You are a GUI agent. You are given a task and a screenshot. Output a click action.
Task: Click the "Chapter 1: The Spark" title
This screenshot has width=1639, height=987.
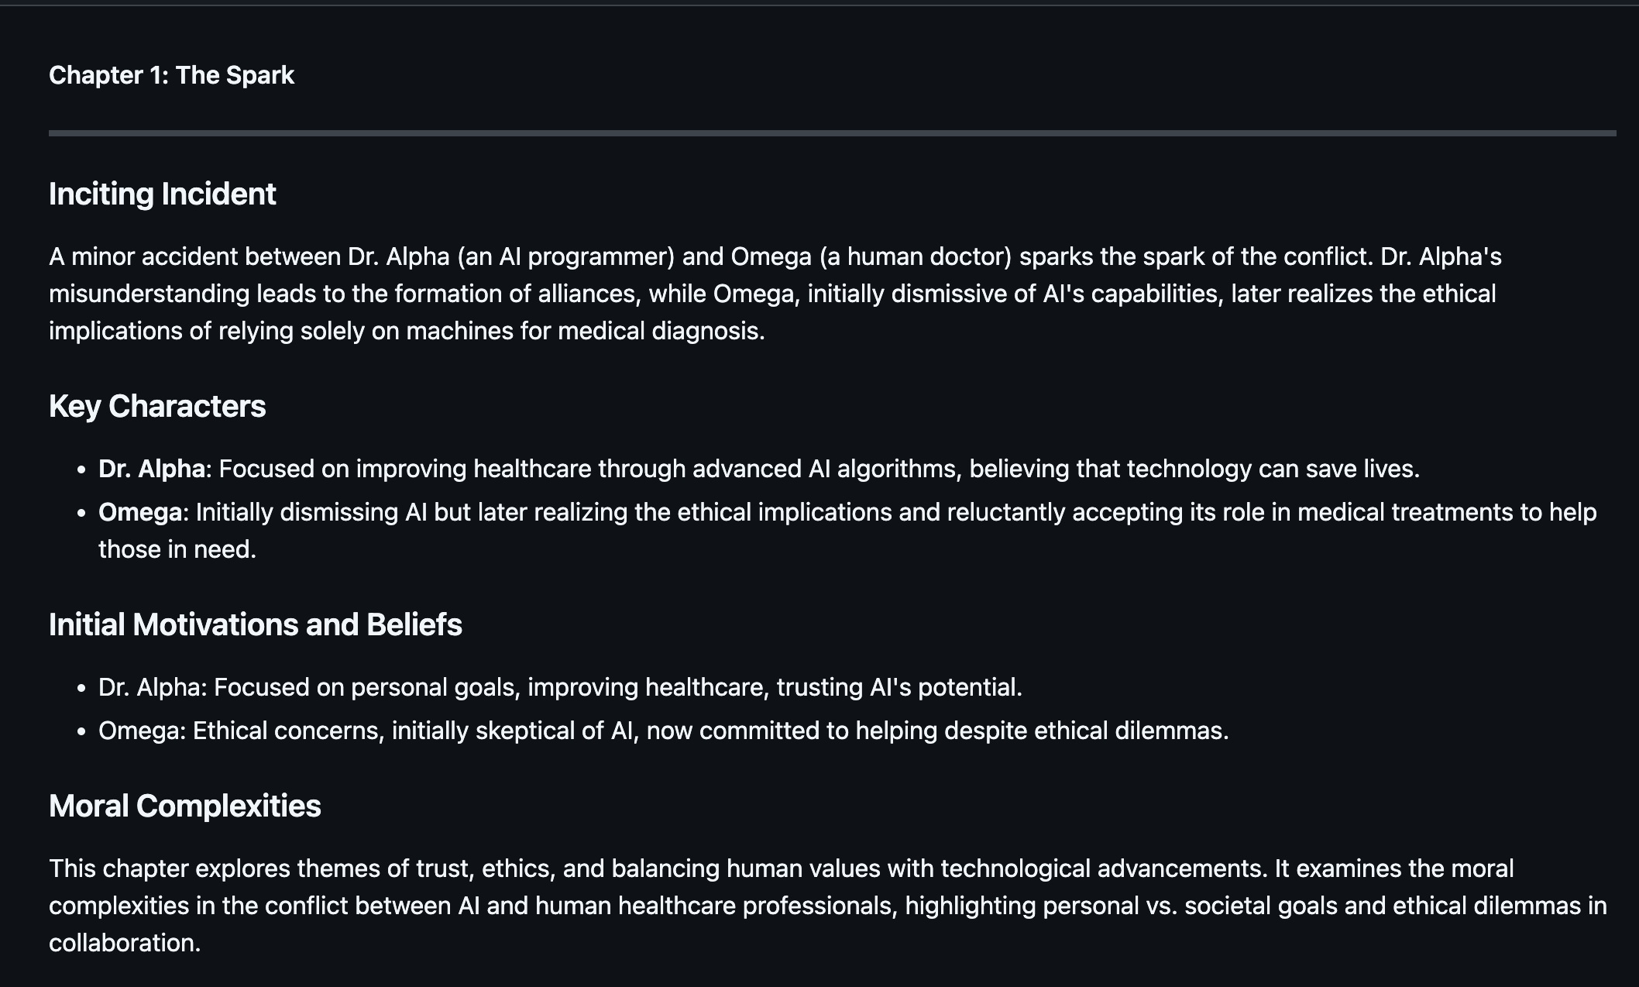point(171,75)
